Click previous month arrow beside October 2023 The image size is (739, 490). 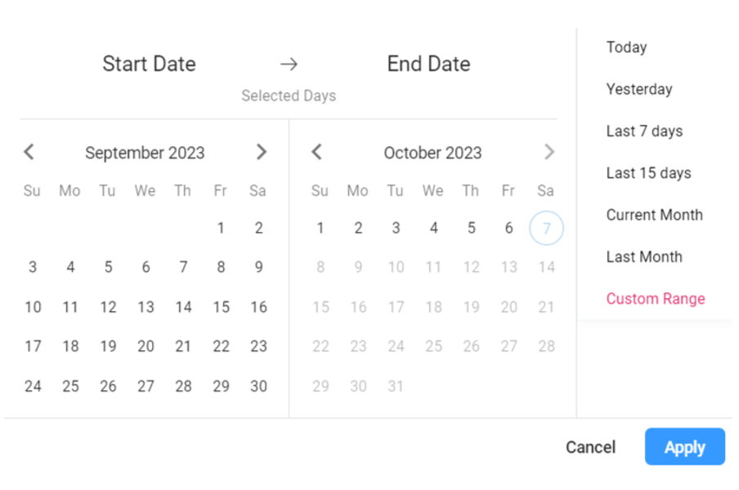317,152
